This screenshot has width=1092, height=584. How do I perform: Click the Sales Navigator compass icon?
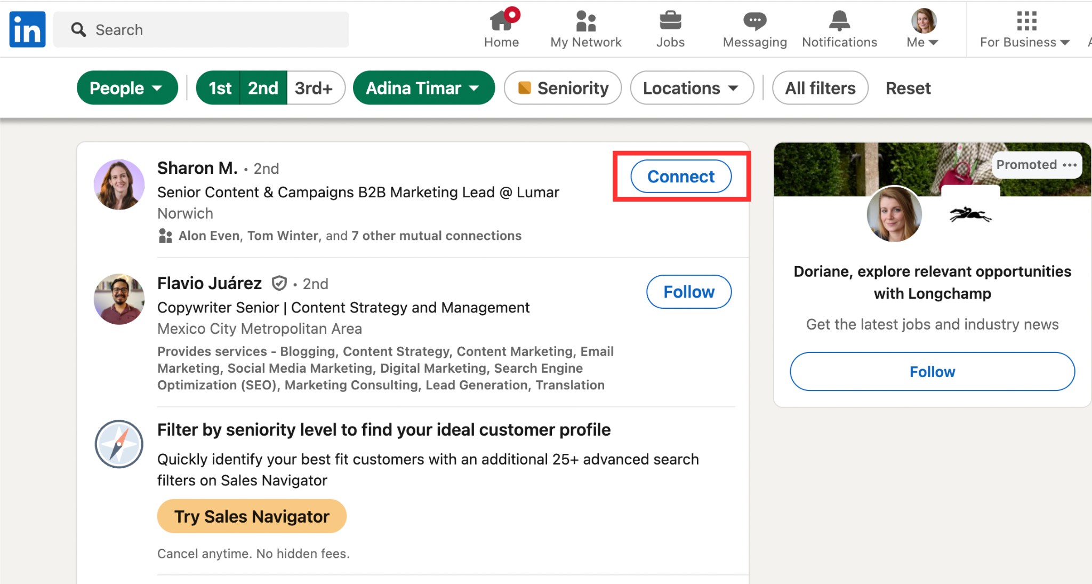pyautogui.click(x=119, y=444)
